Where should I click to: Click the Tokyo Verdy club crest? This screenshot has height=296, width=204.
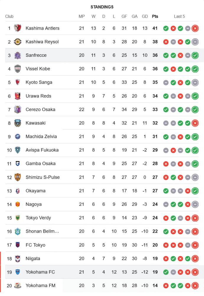click(18, 218)
